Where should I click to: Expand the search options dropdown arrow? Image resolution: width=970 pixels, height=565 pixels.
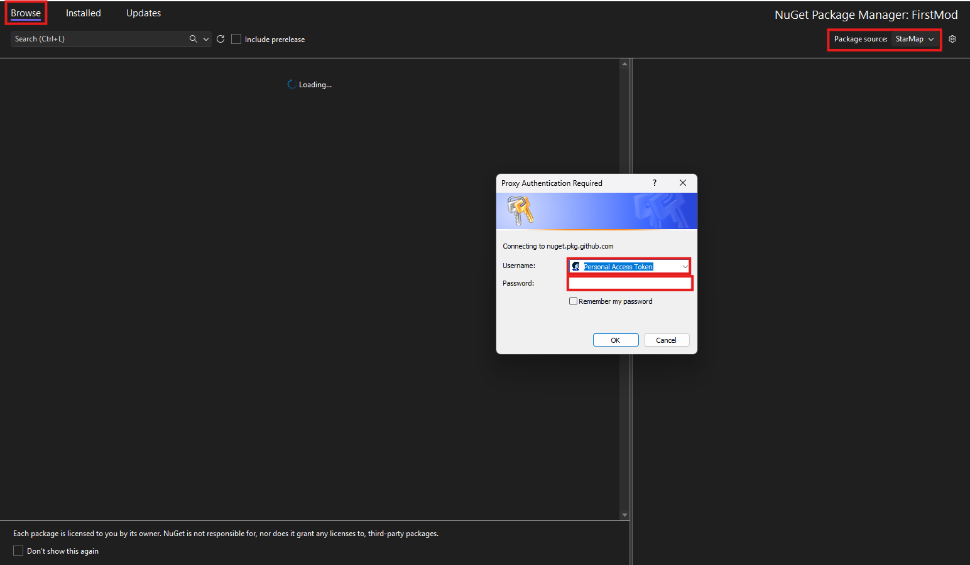(x=205, y=39)
